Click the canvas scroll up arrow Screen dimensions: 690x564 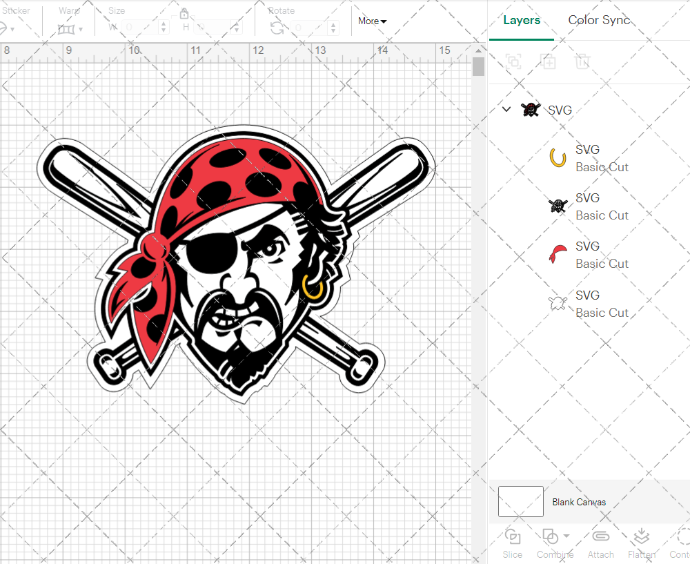click(x=478, y=50)
